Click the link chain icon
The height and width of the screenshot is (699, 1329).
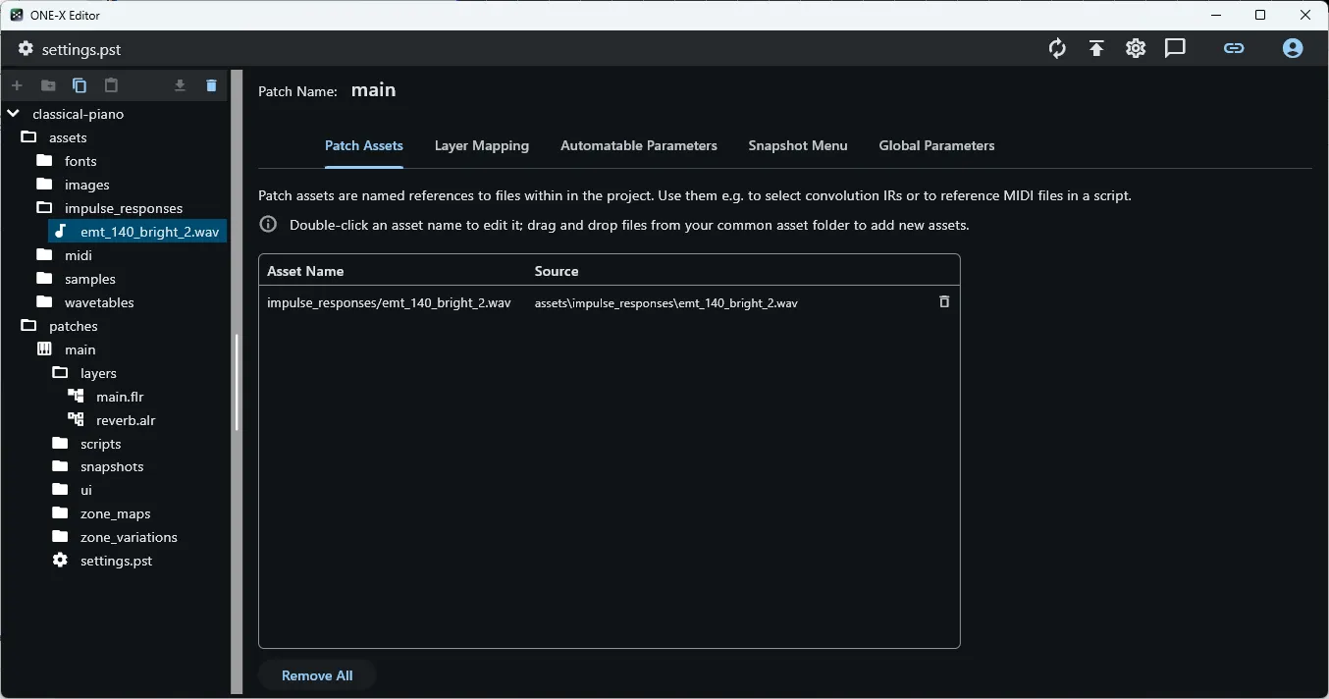[1234, 48]
